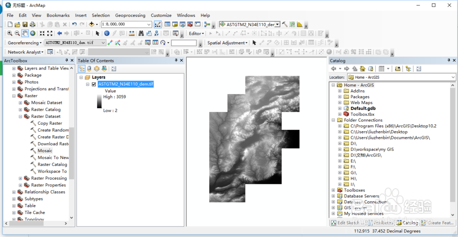
Task: Open the Editor menu button
Action: (x=196, y=33)
